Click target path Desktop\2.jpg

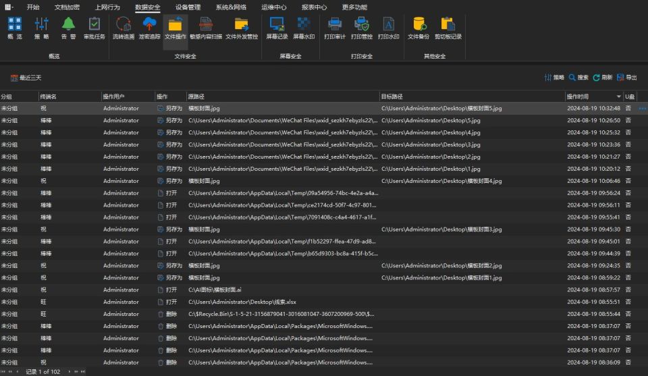431,157
